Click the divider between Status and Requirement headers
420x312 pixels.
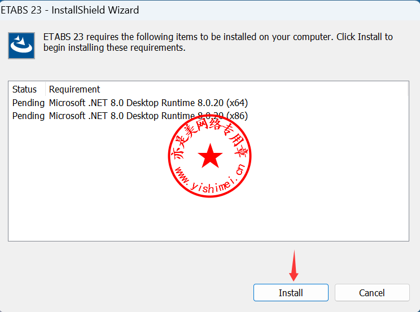[45, 89]
